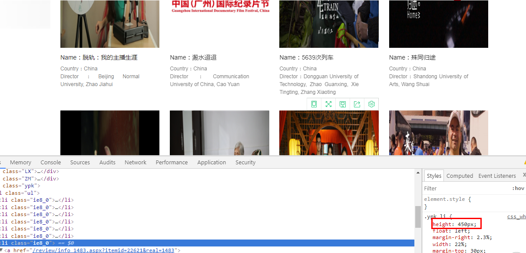Click the share arrow icon
Image resolution: width=526 pixels, height=253 pixels.
pos(357,104)
